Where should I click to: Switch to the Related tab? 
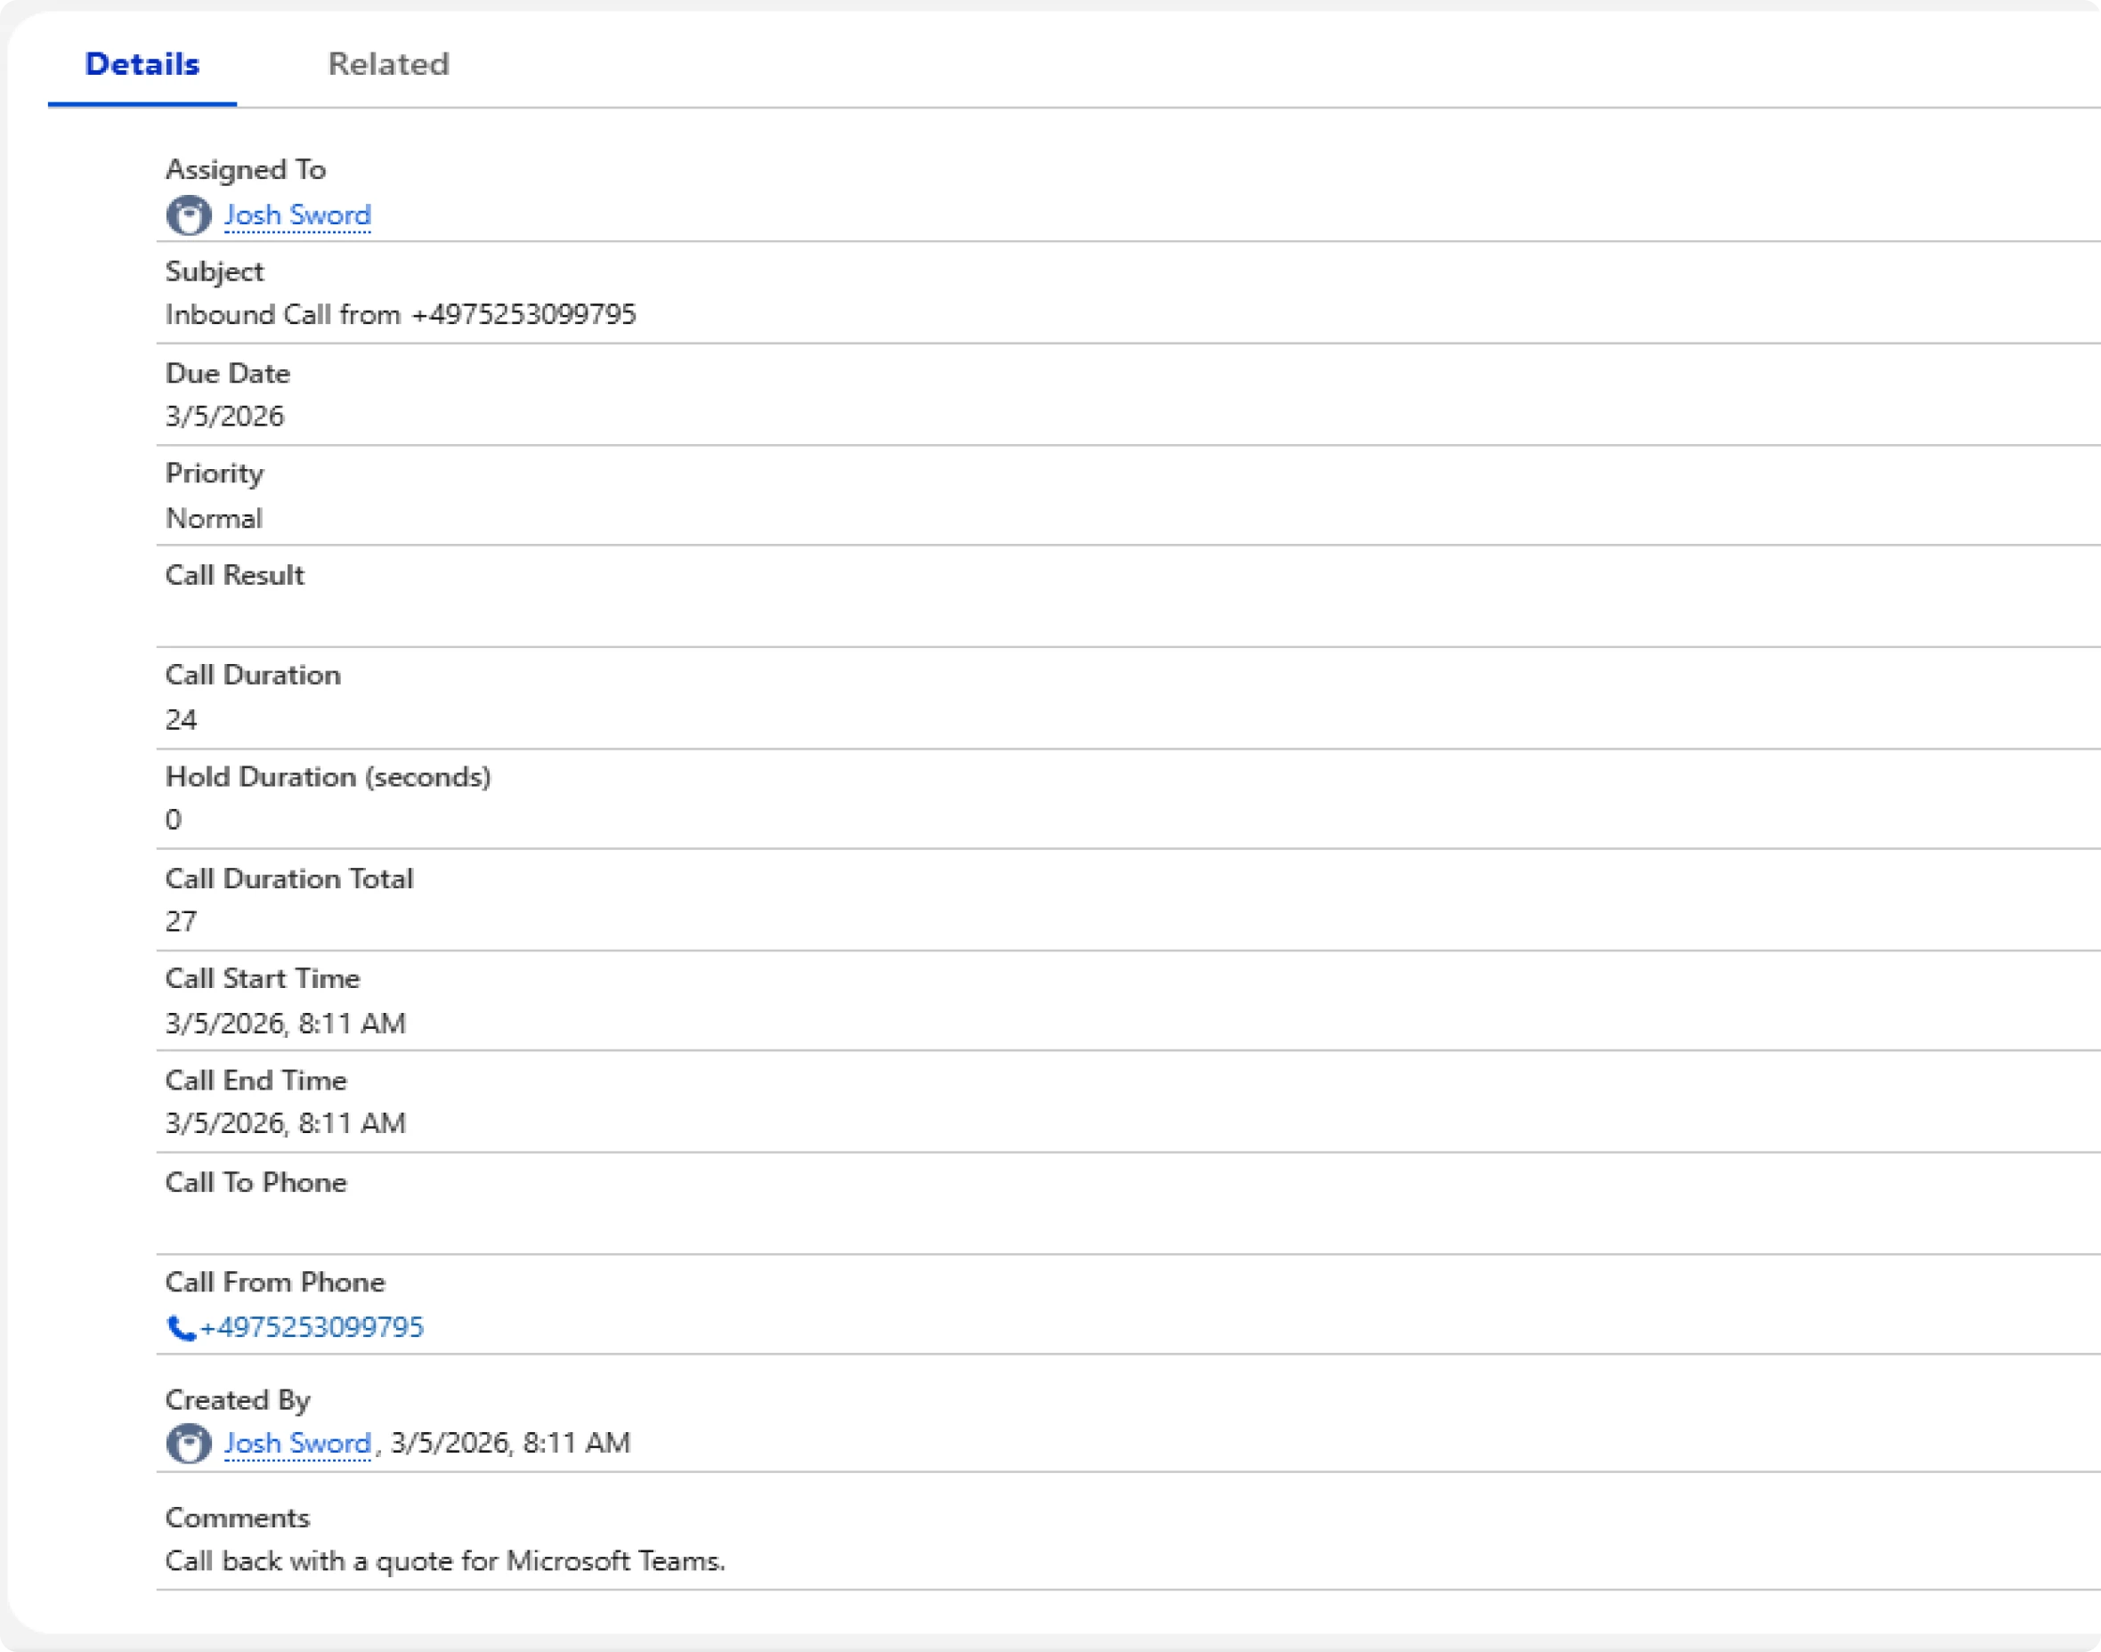pos(388,64)
